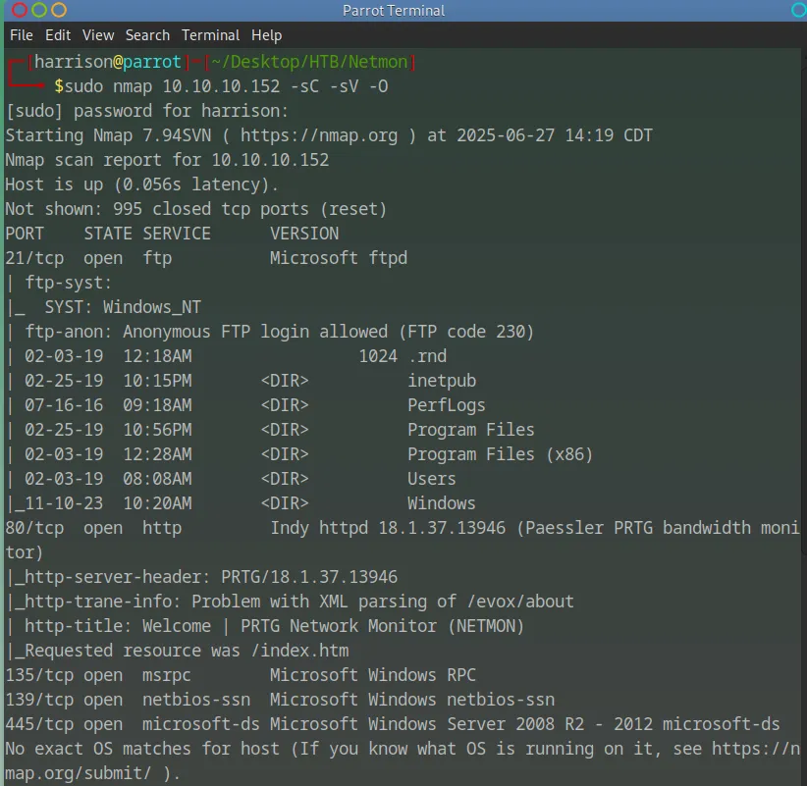Click the 445/tcp microsoft-ds port line
The width and height of the screenshot is (807, 786).
pyautogui.click(x=393, y=724)
